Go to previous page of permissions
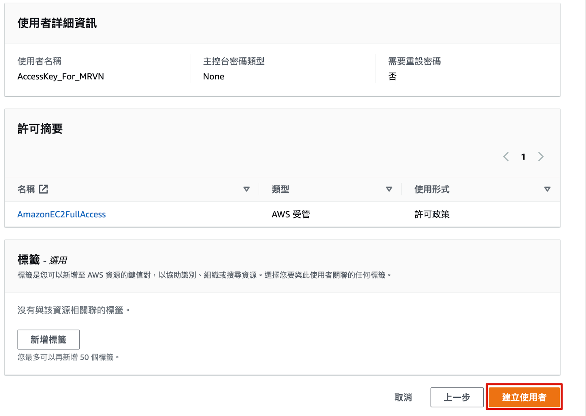Screen dimensions: 586x416 (x=506, y=157)
